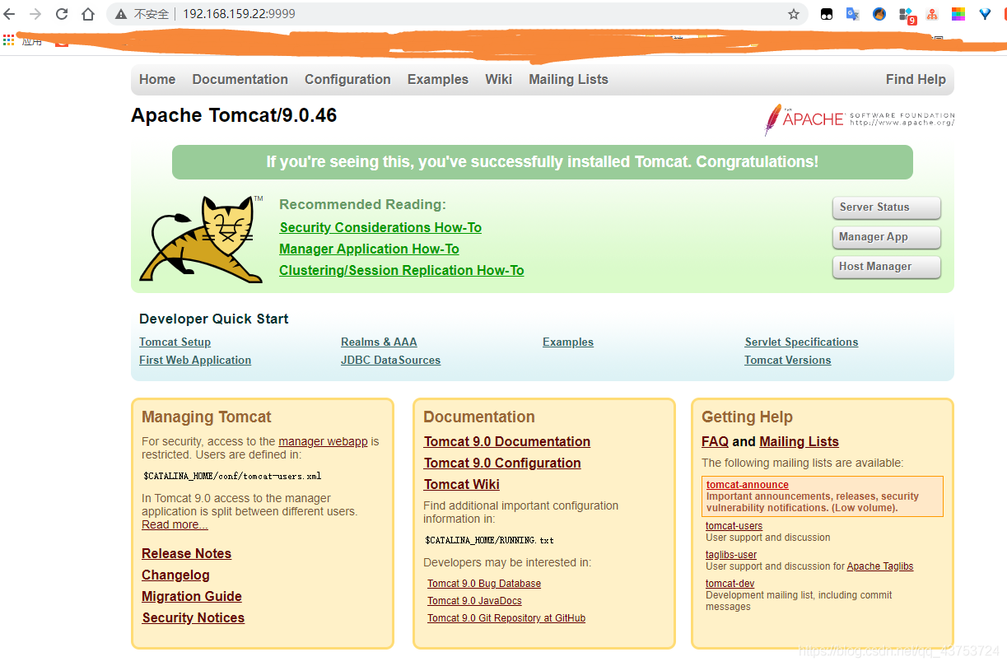
Task: Open Tomcat Versions link
Action: (x=787, y=360)
